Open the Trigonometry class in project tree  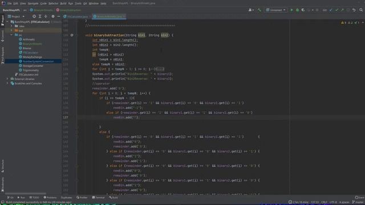30,70
